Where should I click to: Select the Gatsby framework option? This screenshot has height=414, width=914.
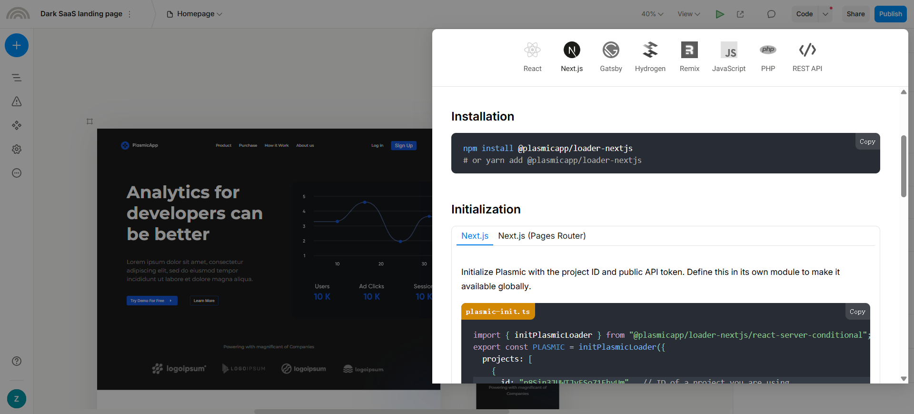pyautogui.click(x=611, y=57)
